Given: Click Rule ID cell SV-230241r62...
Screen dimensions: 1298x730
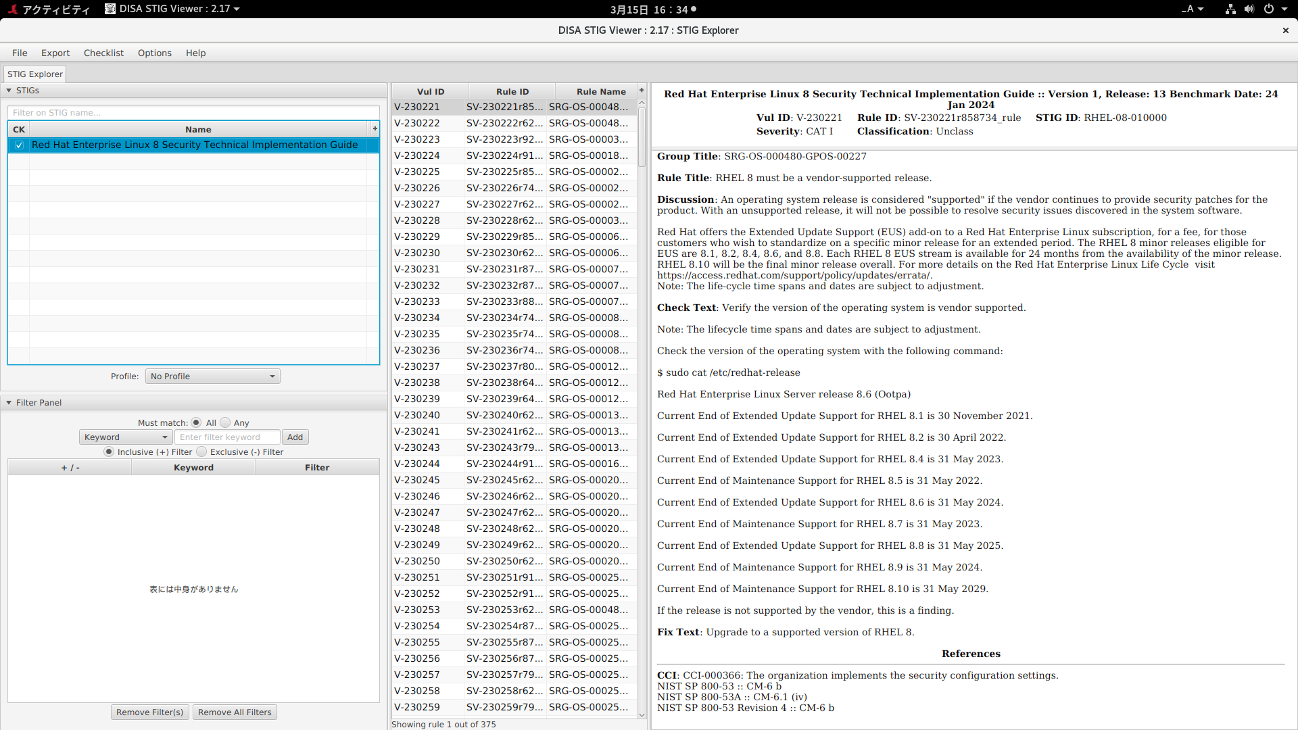Looking at the screenshot, I should [504, 431].
